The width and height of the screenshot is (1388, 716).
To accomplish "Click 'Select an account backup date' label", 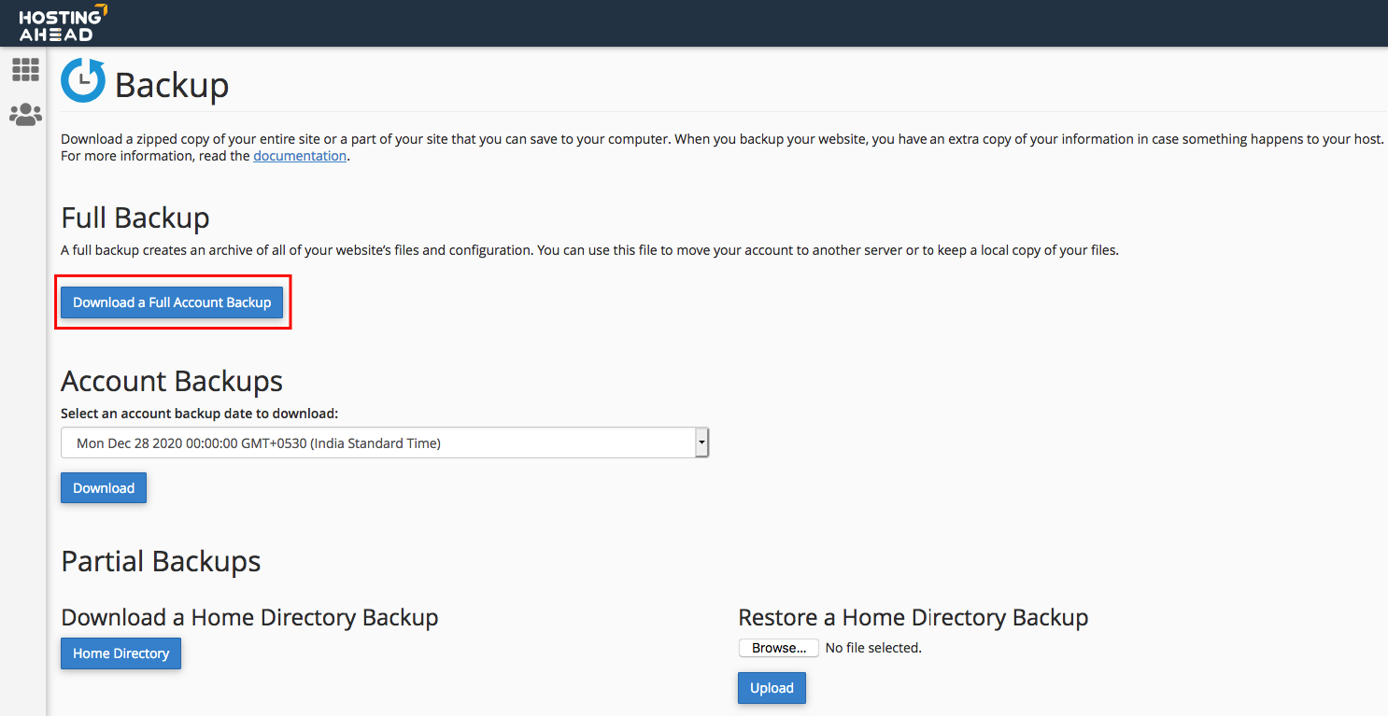I will [x=199, y=413].
